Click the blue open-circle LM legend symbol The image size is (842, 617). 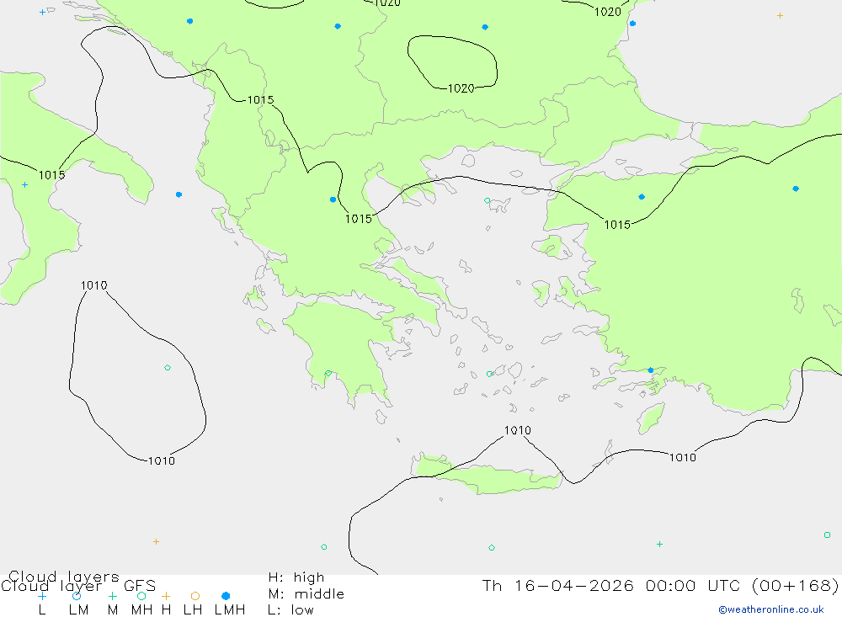pos(77,596)
